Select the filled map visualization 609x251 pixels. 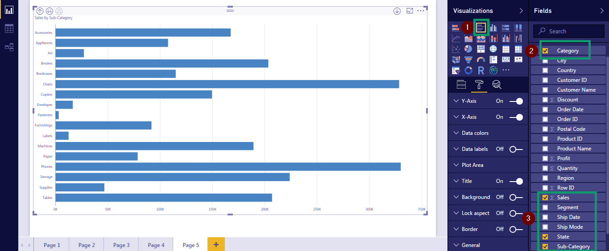456,60
